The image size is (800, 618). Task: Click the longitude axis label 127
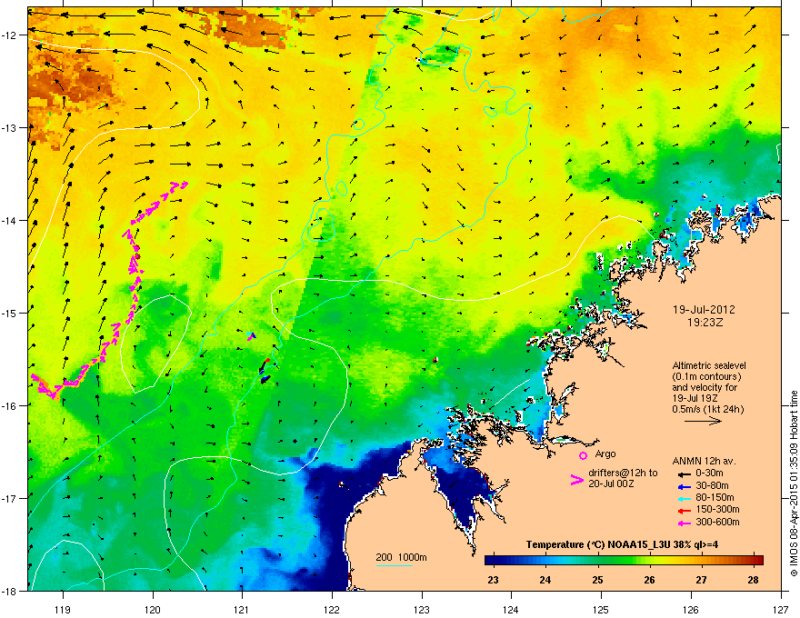[781, 609]
